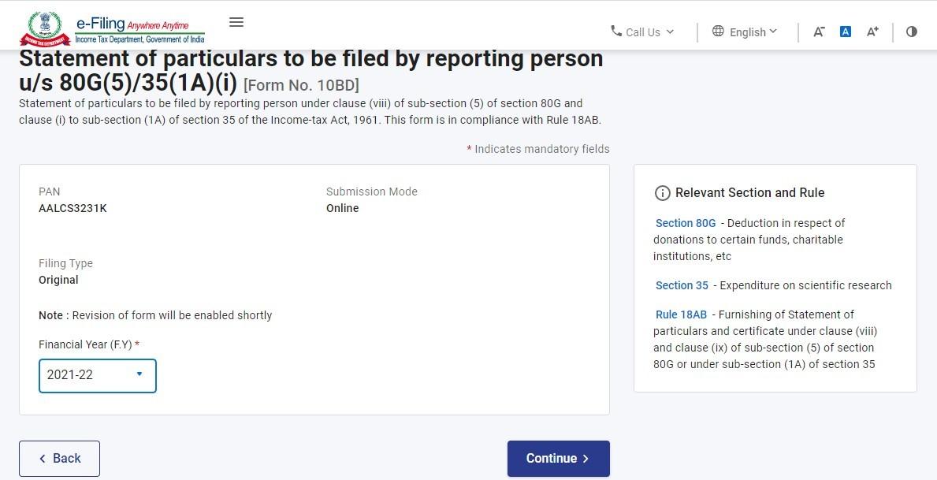Click the phone icon beside Call Us
Screen dimensions: 937x480
[x=616, y=31]
